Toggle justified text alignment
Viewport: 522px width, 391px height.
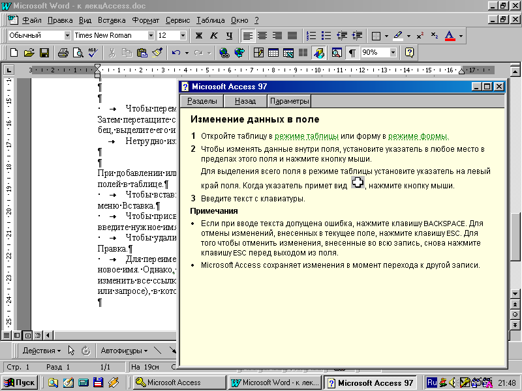[292, 35]
